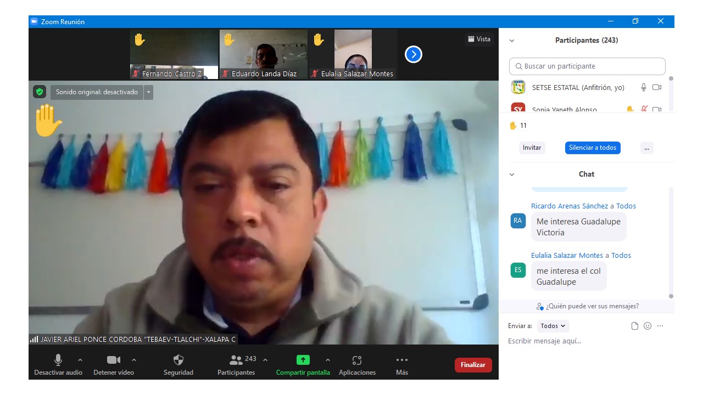Viewport: 703px width, 395px height.
Task: Click the green Compartir pantalla icon
Action: (x=303, y=360)
